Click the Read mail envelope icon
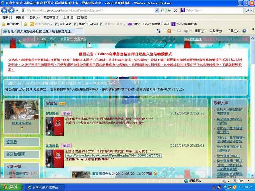 pyautogui.click(x=179, y=31)
